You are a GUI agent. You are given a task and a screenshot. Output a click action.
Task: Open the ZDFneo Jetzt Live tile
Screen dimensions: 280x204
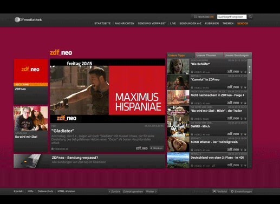(x=31, y=81)
